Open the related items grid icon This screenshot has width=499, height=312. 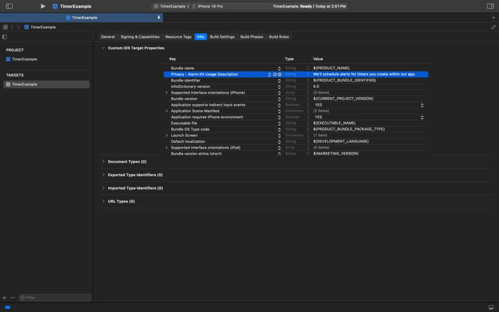5,27
